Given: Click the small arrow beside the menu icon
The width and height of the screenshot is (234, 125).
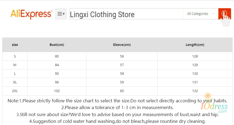Looking at the screenshot, I should (x=64, y=14).
